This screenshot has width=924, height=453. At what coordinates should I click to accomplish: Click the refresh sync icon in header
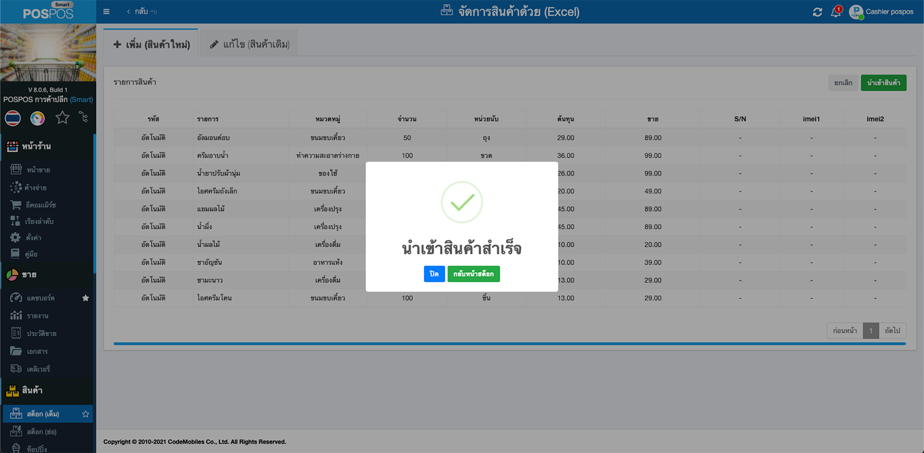817,12
